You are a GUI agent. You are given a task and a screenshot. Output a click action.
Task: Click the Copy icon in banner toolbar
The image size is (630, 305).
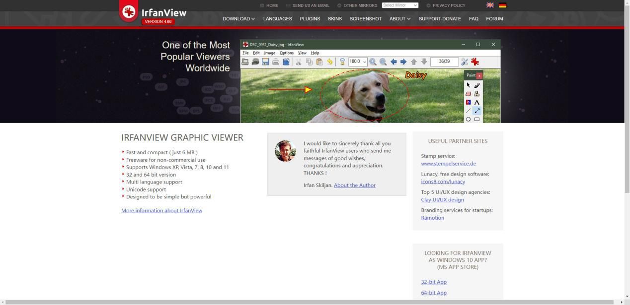(x=309, y=62)
